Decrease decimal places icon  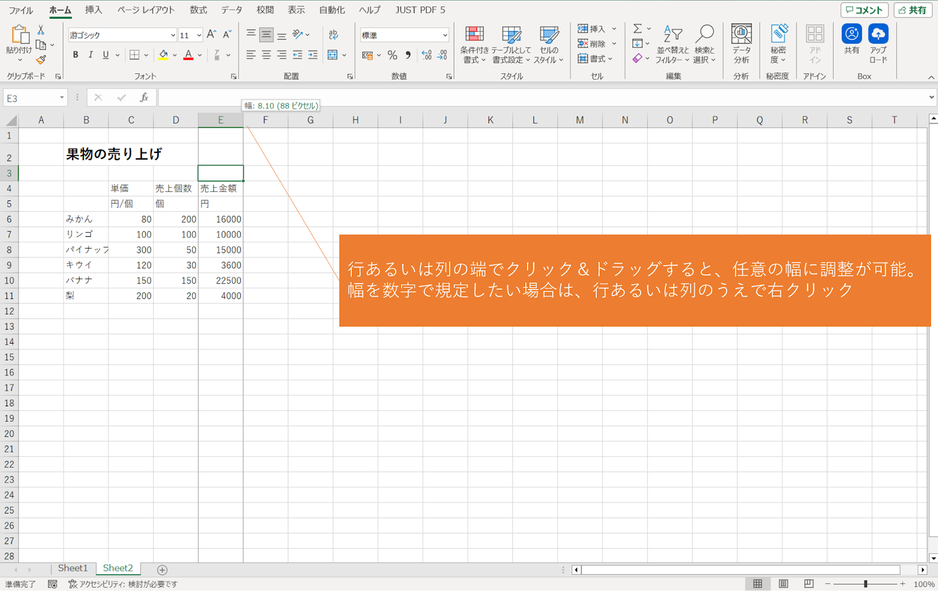coord(442,55)
